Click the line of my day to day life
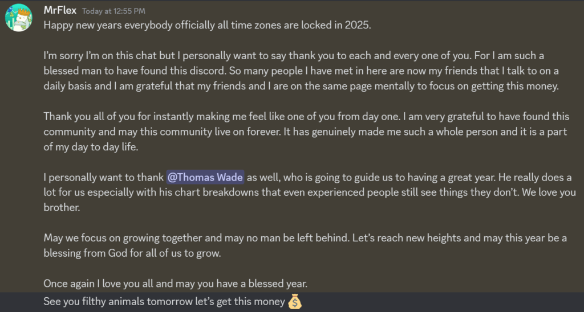This screenshot has height=312, width=584. click(x=91, y=147)
